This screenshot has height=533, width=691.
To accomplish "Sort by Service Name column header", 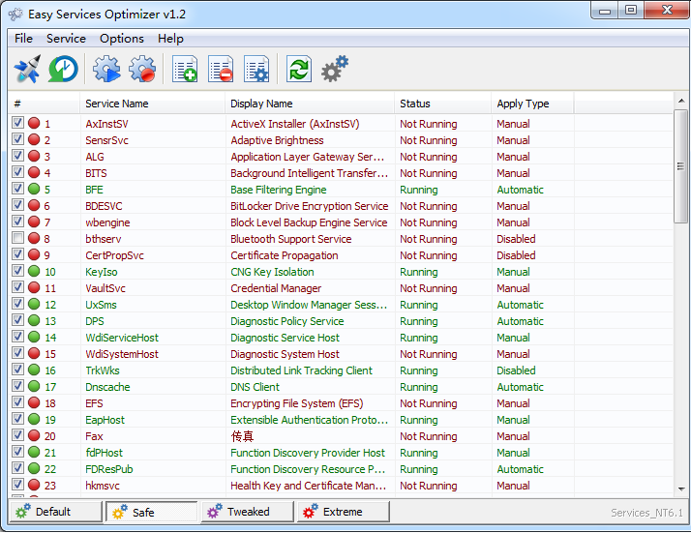I will 153,104.
